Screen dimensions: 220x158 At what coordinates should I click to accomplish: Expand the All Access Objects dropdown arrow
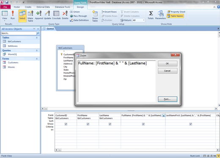pyautogui.click(x=34, y=29)
